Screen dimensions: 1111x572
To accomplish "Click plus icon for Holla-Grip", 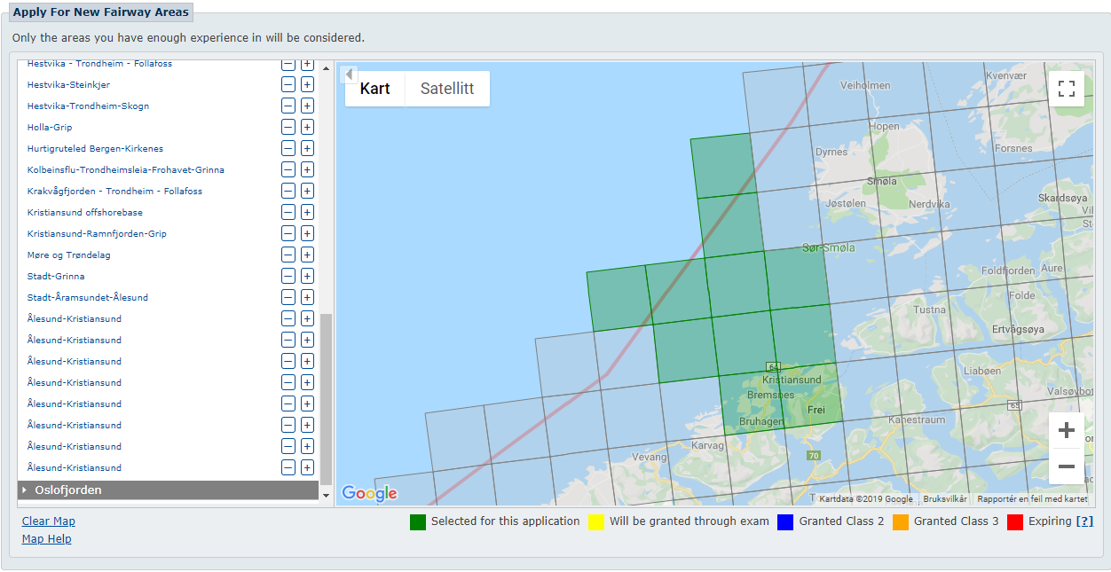I will (x=307, y=128).
